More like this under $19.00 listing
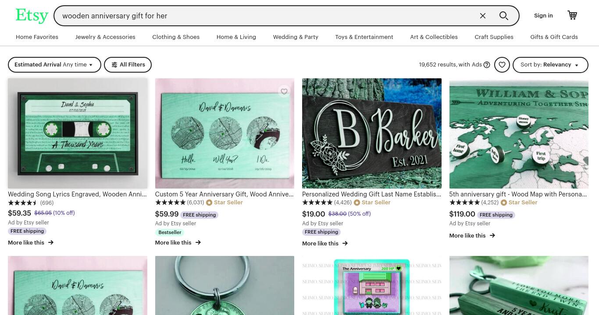 click(325, 243)
